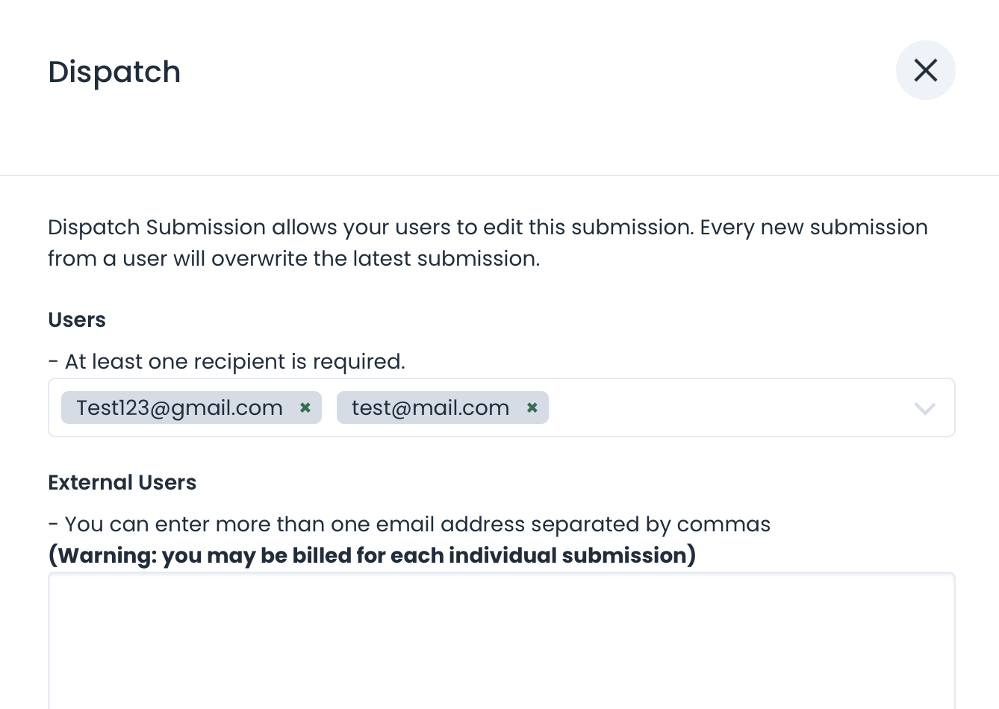Click the Dispatch dialog title

point(114,72)
